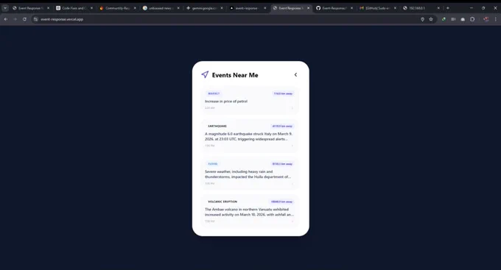Go back using the browser back arrow
This screenshot has width=501, height=270.
coord(6,19)
